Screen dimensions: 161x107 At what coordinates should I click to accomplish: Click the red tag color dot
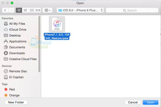(6, 89)
